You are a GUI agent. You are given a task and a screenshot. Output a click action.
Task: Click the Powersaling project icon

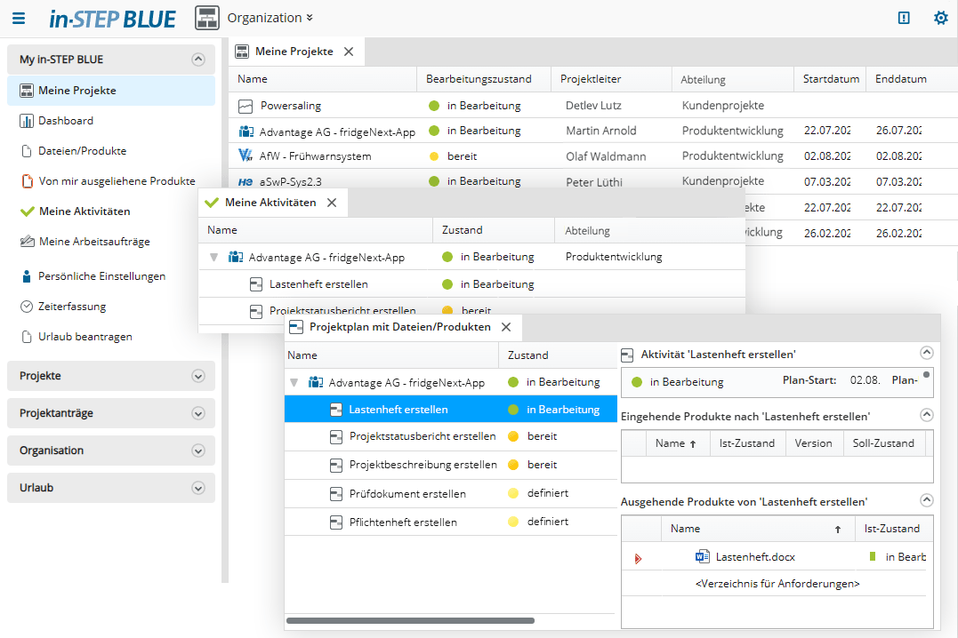pos(246,106)
